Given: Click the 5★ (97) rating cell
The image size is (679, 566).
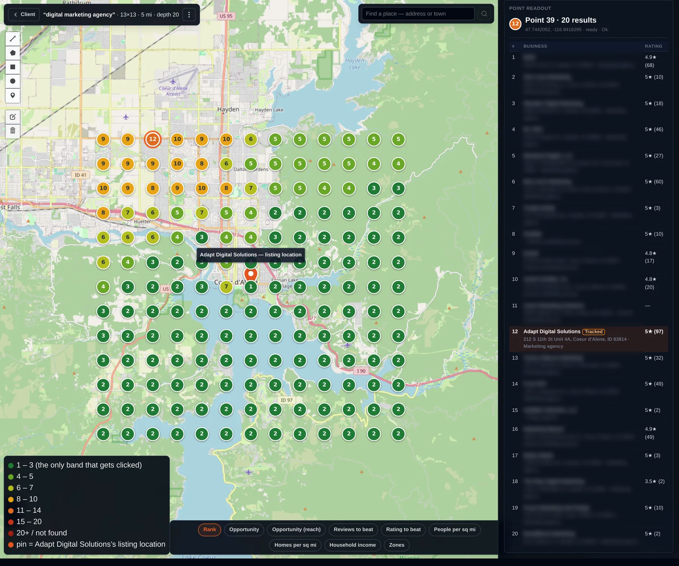Looking at the screenshot, I should point(654,331).
